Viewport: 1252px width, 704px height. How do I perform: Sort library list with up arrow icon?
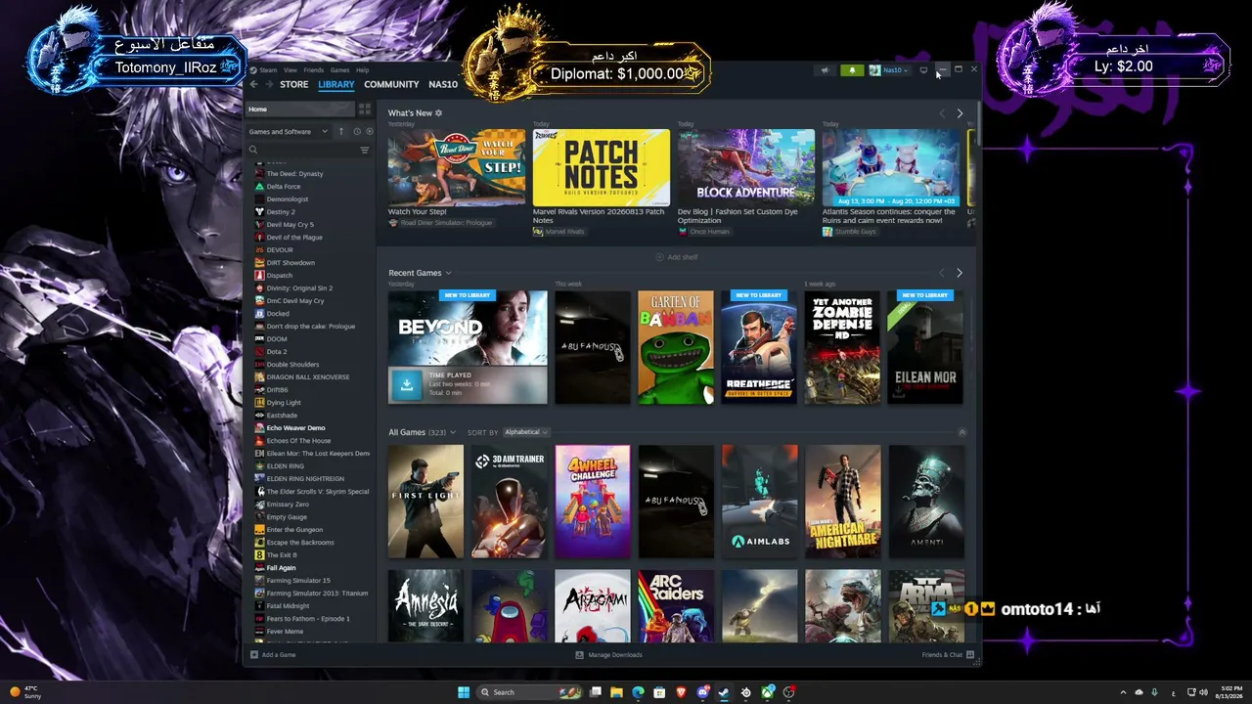[x=341, y=131]
